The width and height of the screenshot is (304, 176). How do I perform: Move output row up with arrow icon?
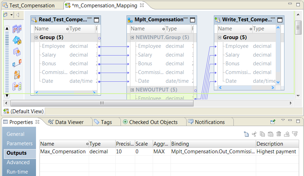click(x=287, y=134)
